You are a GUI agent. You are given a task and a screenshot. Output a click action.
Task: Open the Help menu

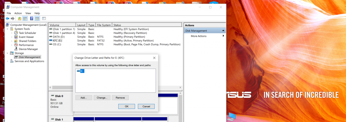coord(37,13)
